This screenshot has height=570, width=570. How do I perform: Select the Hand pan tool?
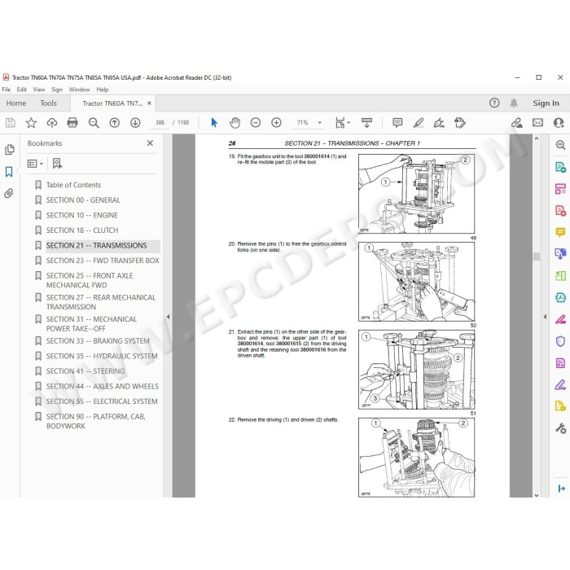coord(235,123)
